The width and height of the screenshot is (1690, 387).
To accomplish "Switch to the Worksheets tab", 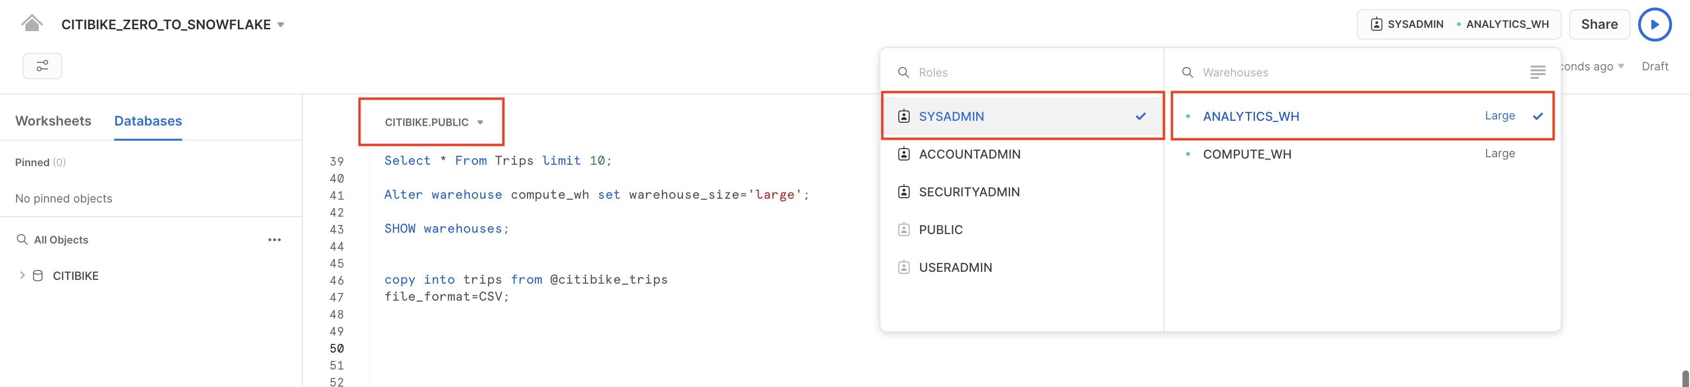I will 53,121.
